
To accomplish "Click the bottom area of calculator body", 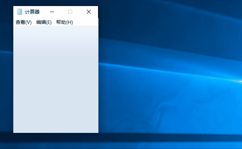I will 56,123.
